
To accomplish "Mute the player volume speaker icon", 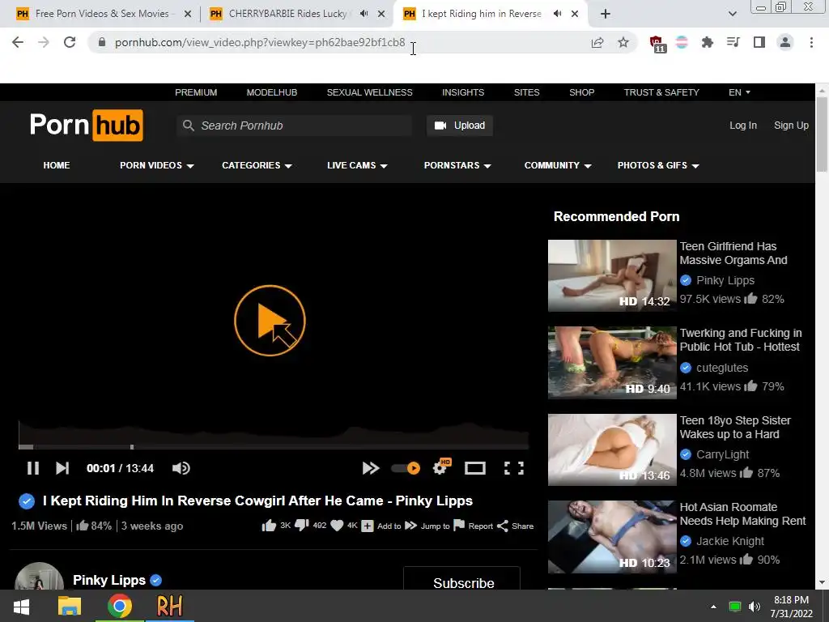I will coord(181,468).
